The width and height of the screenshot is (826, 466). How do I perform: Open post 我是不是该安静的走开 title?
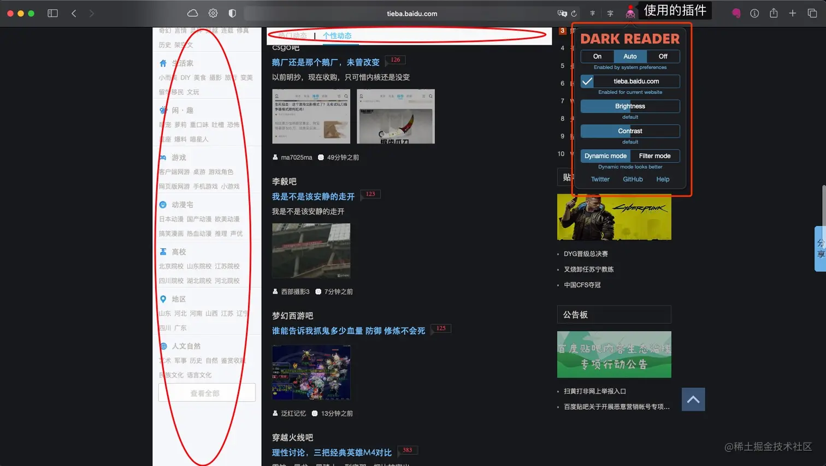point(313,196)
